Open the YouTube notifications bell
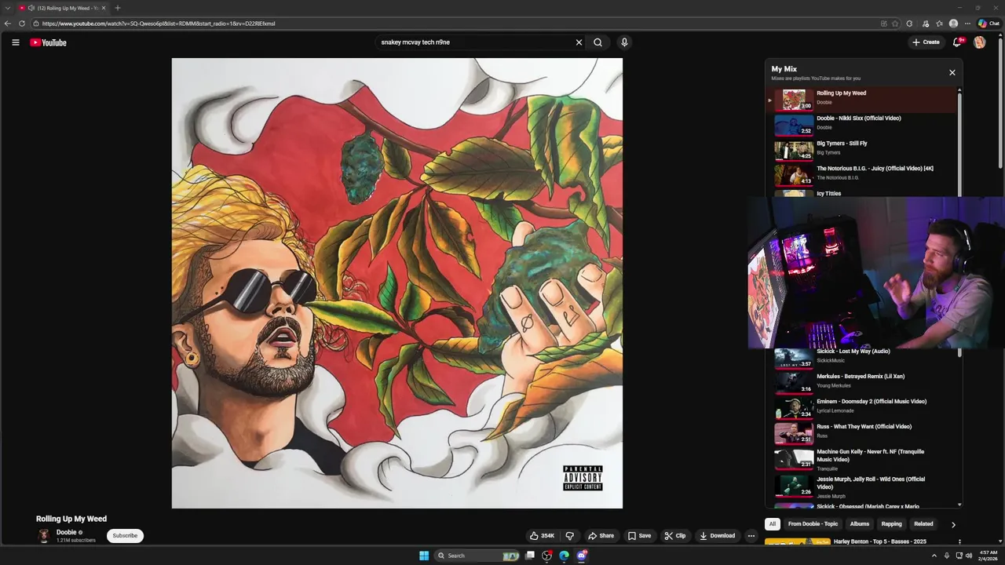 (957, 42)
